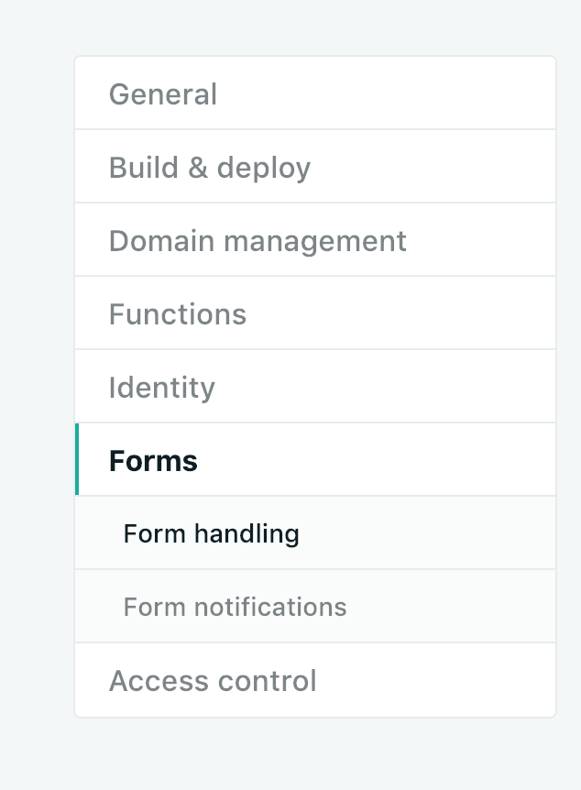Open the General settings section
Viewport: 581px width, 790px height.
click(315, 93)
